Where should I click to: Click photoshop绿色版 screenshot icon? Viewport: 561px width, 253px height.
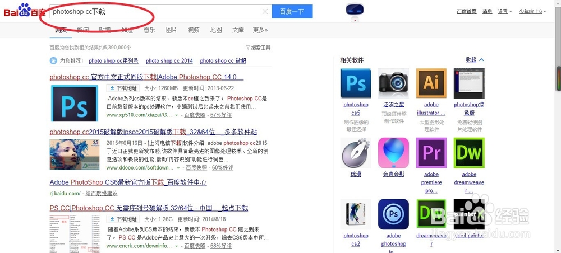pyautogui.click(x=469, y=83)
